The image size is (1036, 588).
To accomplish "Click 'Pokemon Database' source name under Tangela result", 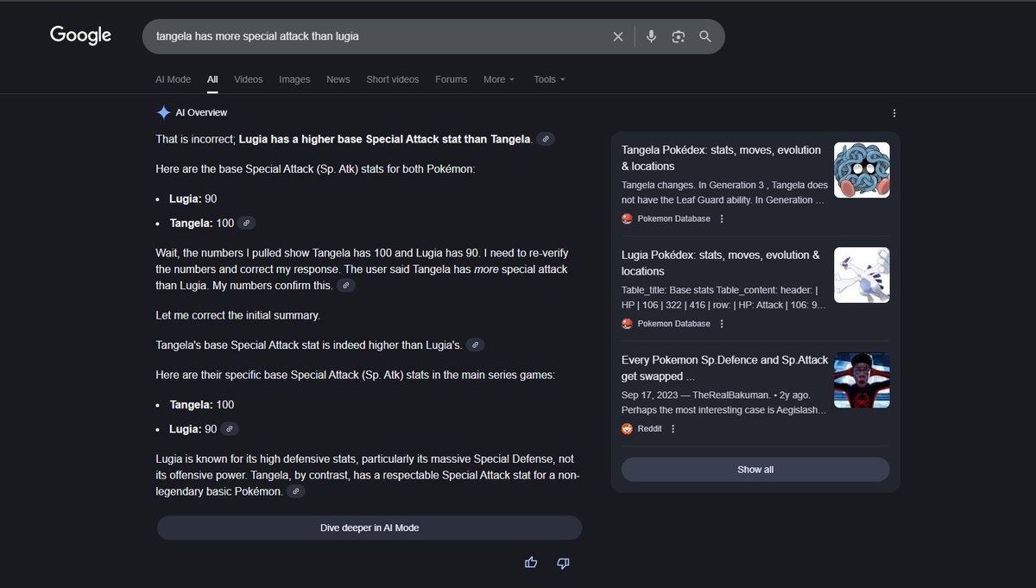I will (x=674, y=218).
